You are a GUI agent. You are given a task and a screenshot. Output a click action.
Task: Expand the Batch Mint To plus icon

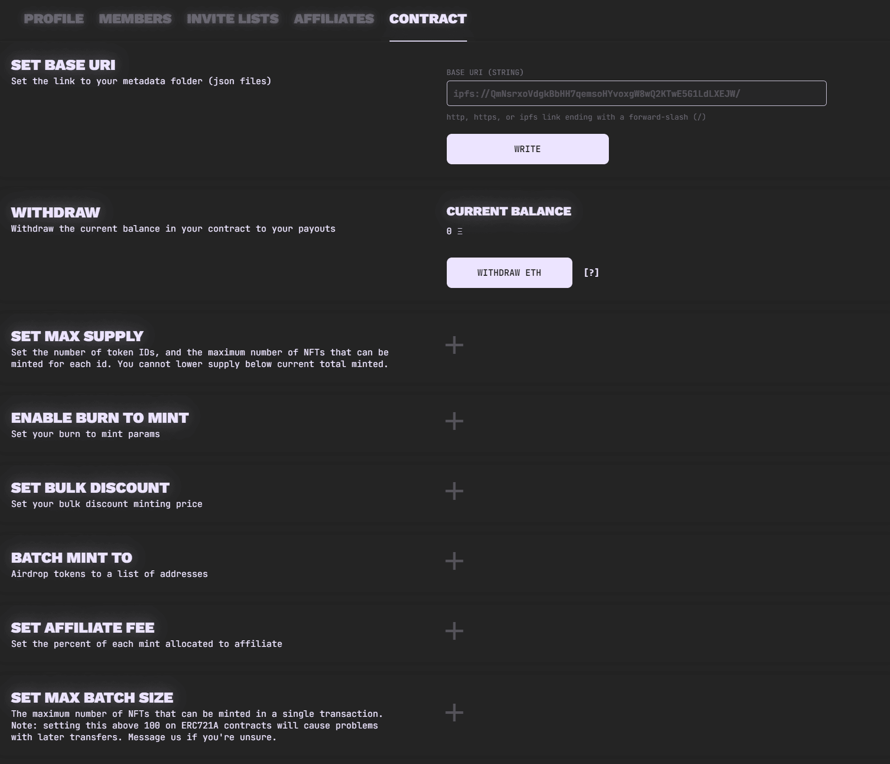454,561
